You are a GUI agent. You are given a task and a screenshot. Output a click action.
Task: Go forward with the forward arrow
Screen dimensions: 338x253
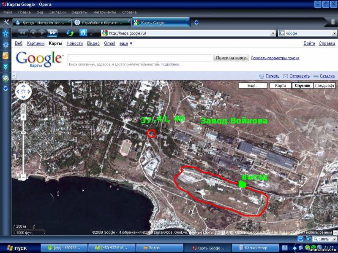tap(42, 33)
